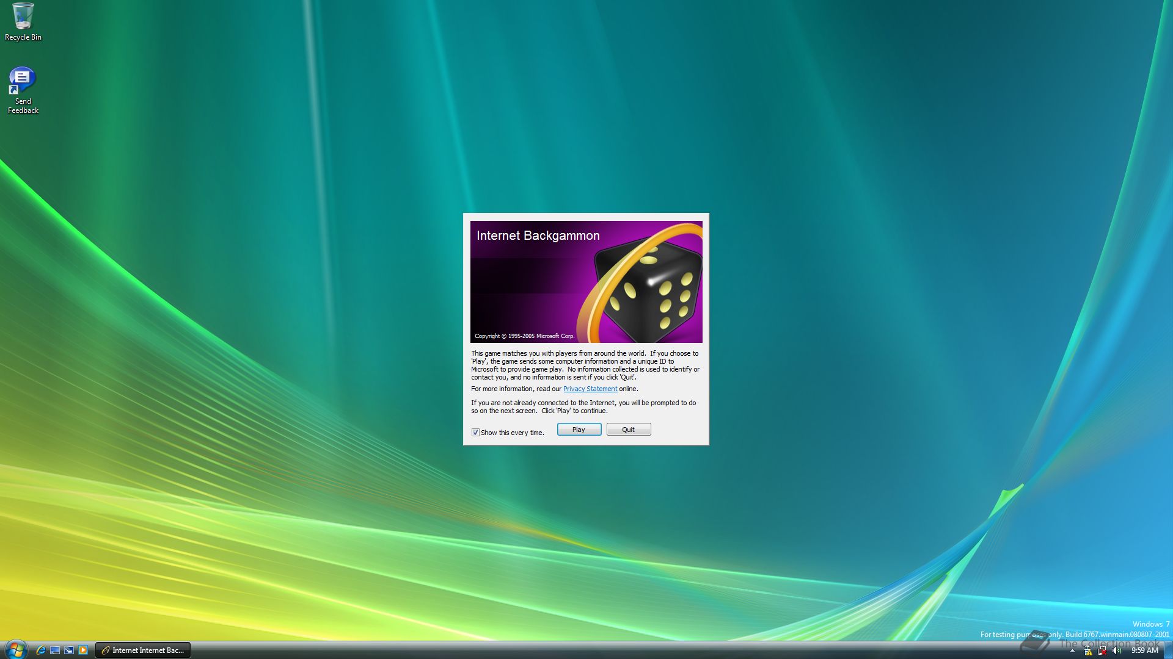Open the Windows Start orb
Image resolution: width=1173 pixels, height=659 pixels.
(15, 650)
